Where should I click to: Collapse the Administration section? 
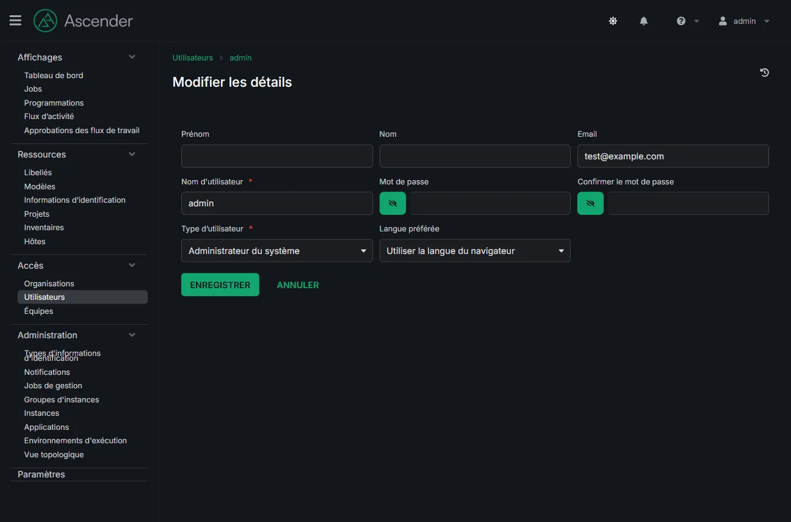132,335
